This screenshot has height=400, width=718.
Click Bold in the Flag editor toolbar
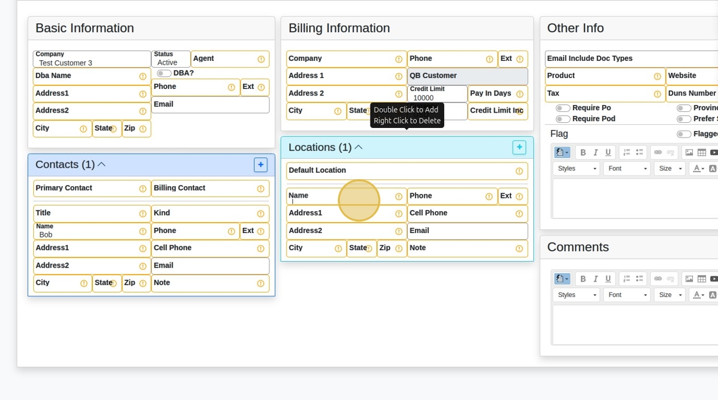pos(583,152)
